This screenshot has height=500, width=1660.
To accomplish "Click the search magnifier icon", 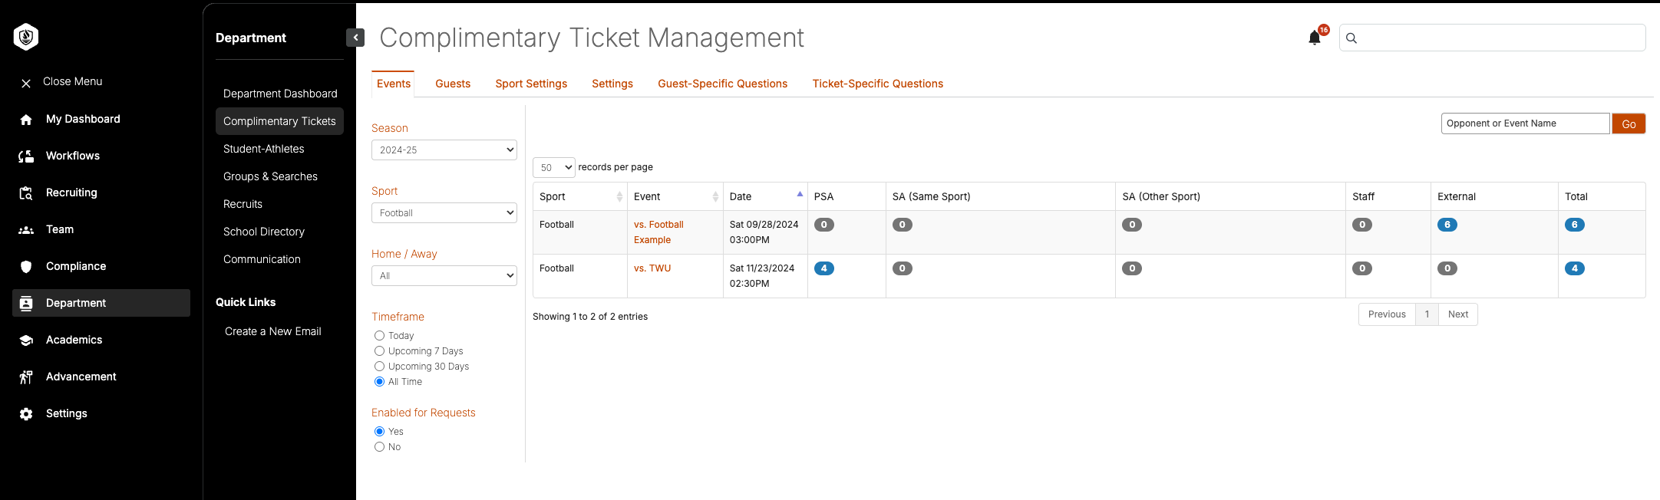I will click(1351, 38).
